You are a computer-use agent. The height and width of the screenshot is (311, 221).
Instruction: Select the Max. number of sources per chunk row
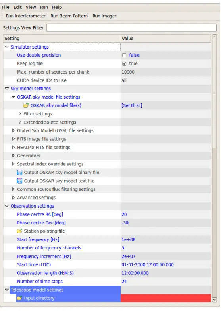pos(107,72)
